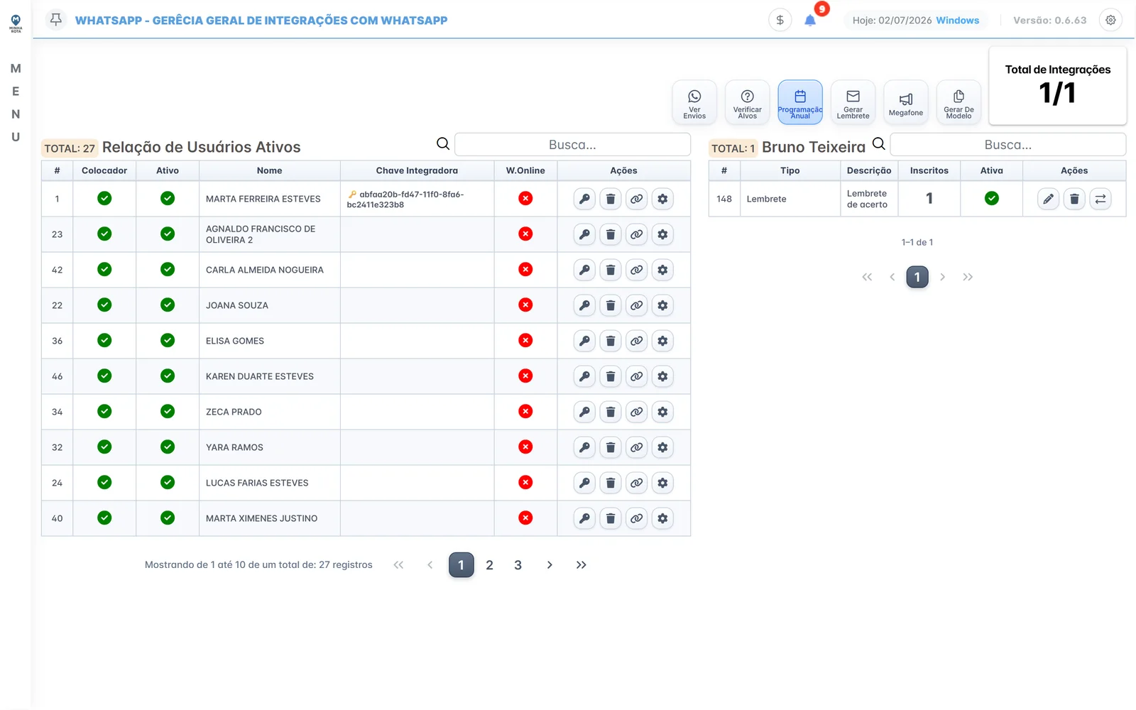Click TOTAL: 27 badge
Image resolution: width=1136 pixels, height=710 pixels.
pos(70,148)
